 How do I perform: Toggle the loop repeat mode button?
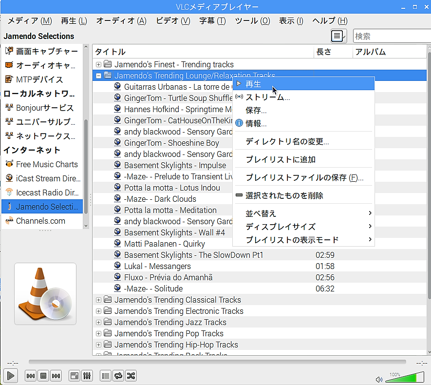pyautogui.click(x=118, y=376)
